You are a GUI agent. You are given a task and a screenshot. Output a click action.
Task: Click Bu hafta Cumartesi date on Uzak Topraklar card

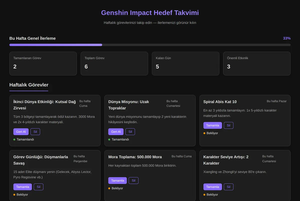(x=173, y=103)
